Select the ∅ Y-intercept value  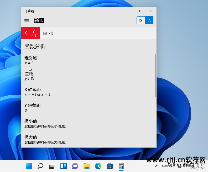[x=26, y=110]
